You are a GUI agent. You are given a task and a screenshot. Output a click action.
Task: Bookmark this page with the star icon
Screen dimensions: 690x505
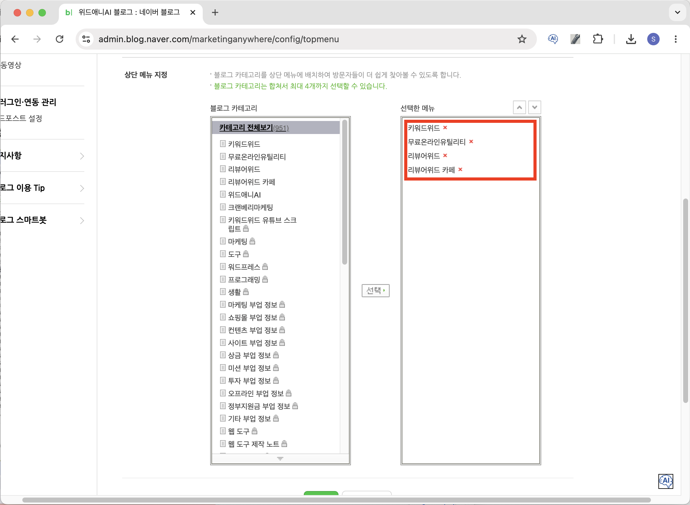coord(522,39)
